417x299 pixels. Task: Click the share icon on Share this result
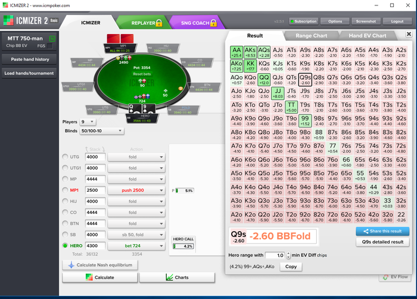(x=366, y=231)
